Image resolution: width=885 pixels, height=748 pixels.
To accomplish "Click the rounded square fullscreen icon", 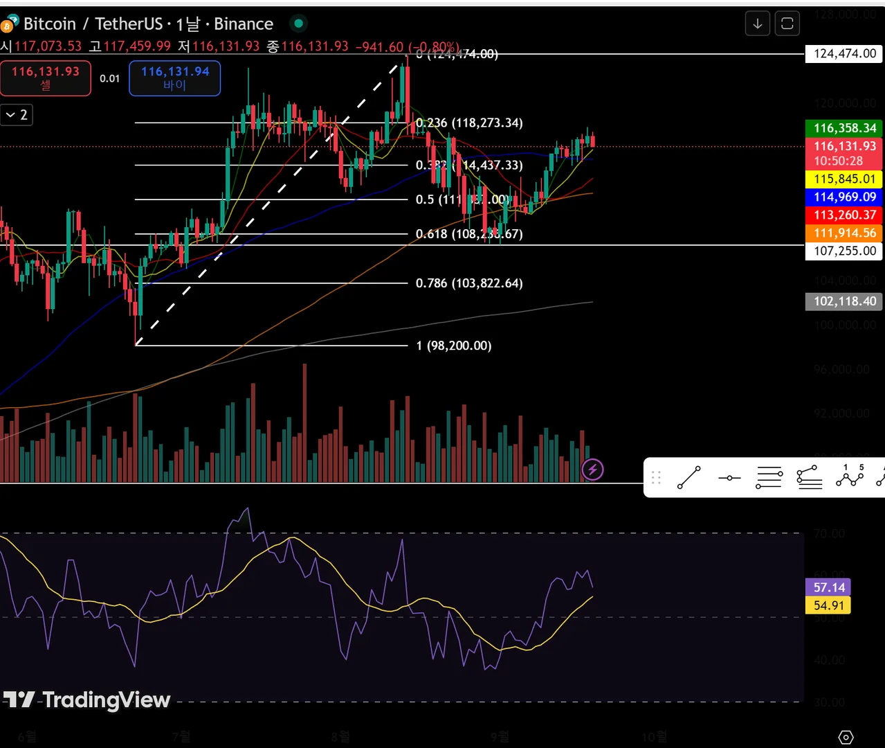I will pyautogui.click(x=787, y=24).
